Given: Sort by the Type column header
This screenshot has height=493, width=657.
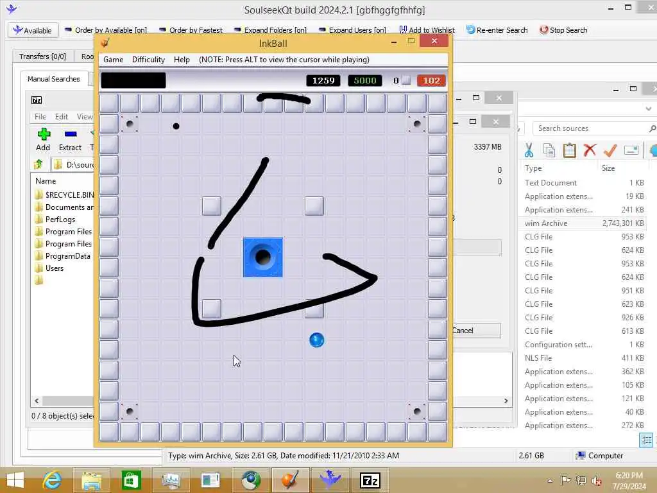Looking at the screenshot, I should tap(533, 168).
